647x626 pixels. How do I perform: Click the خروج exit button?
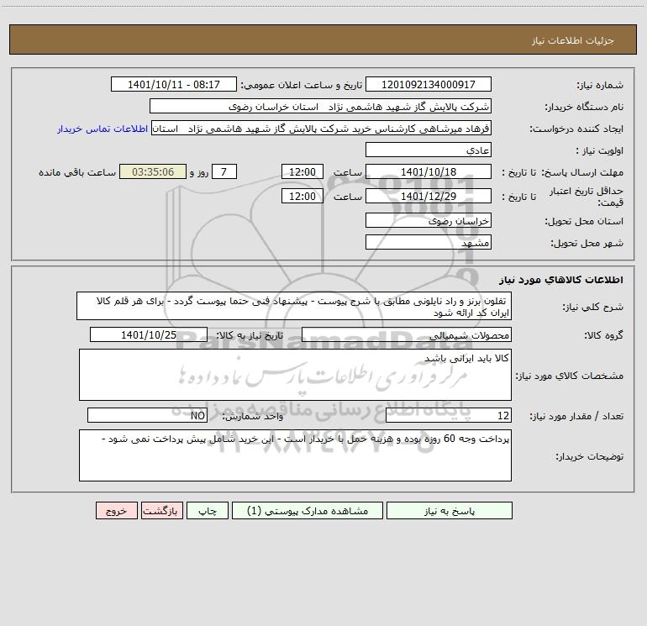click(116, 510)
